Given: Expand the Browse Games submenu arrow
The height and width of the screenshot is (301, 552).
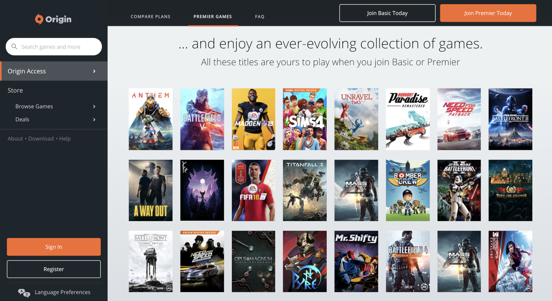Looking at the screenshot, I should (94, 107).
